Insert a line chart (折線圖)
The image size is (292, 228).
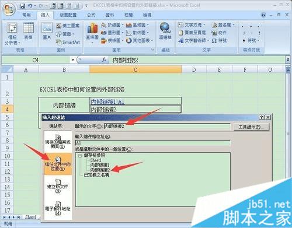click(x=112, y=25)
